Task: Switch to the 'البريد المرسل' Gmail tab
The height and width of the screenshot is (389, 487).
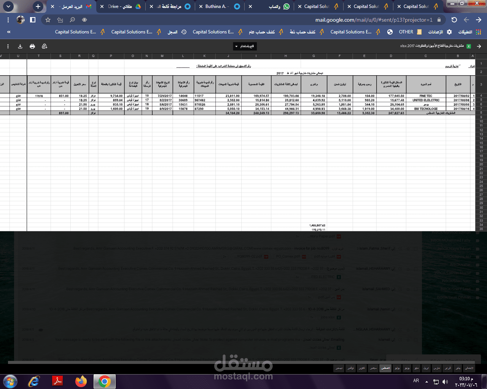Action: (72, 6)
